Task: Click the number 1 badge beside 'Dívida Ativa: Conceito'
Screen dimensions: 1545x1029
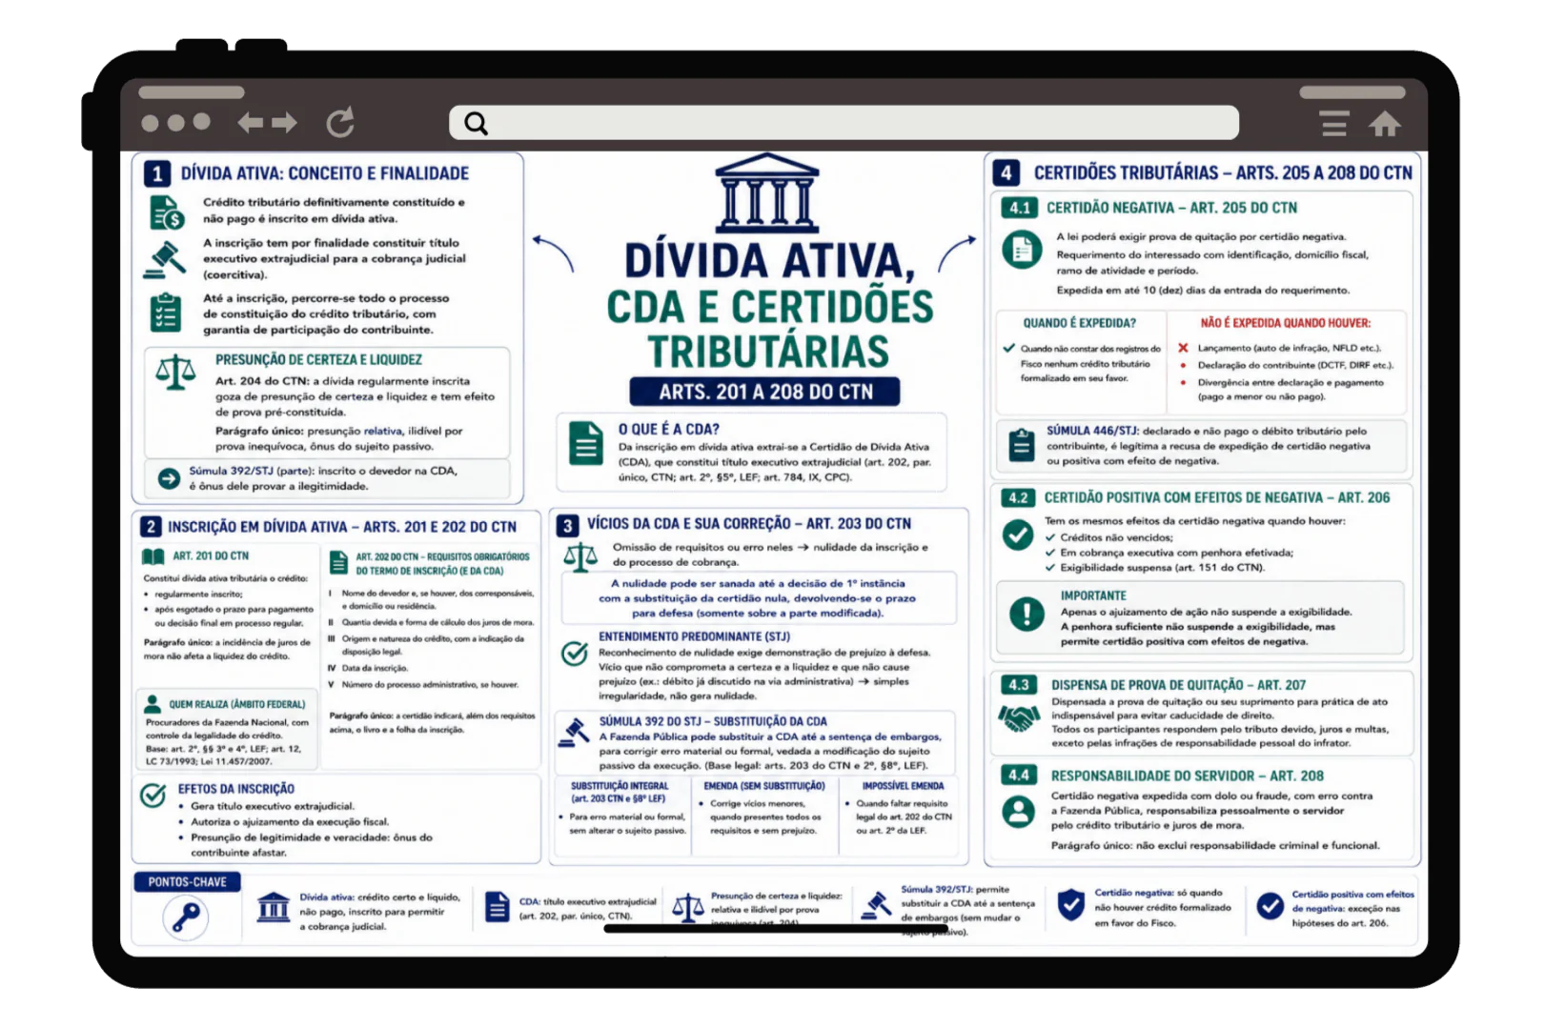Action: coord(157,173)
